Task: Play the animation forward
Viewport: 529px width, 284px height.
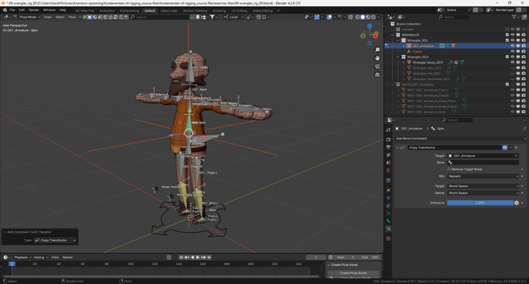Action: (x=198, y=257)
